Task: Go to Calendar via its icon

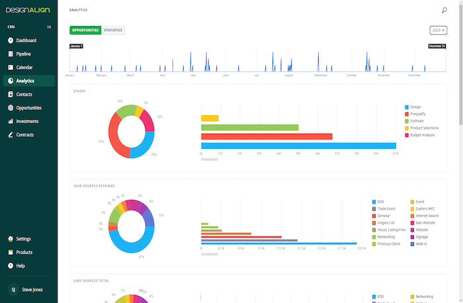Action: coord(11,67)
